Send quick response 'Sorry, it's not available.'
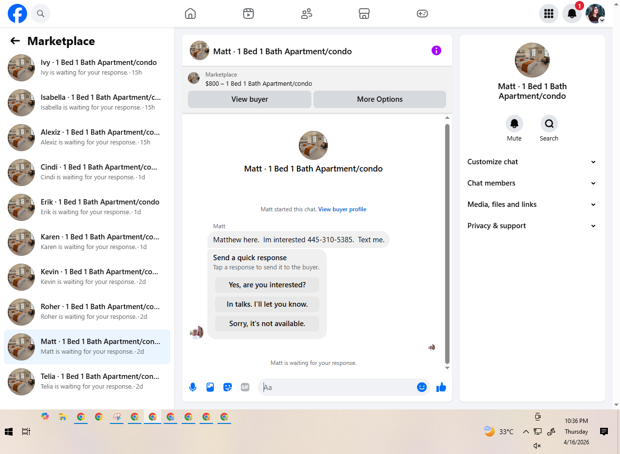620x454 pixels. tap(267, 324)
